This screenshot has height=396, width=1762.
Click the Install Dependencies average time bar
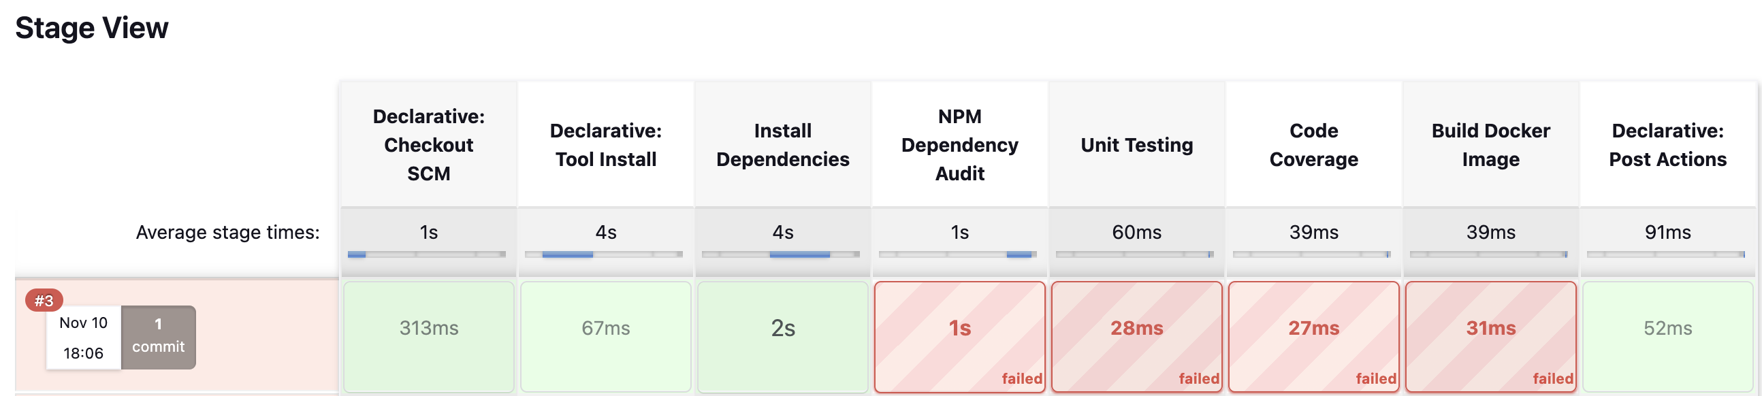(781, 254)
